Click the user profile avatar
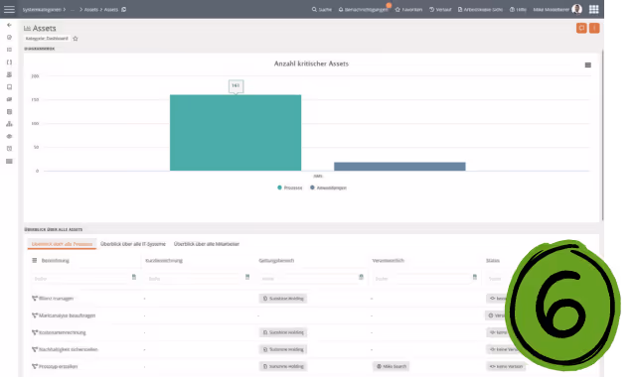 576,9
